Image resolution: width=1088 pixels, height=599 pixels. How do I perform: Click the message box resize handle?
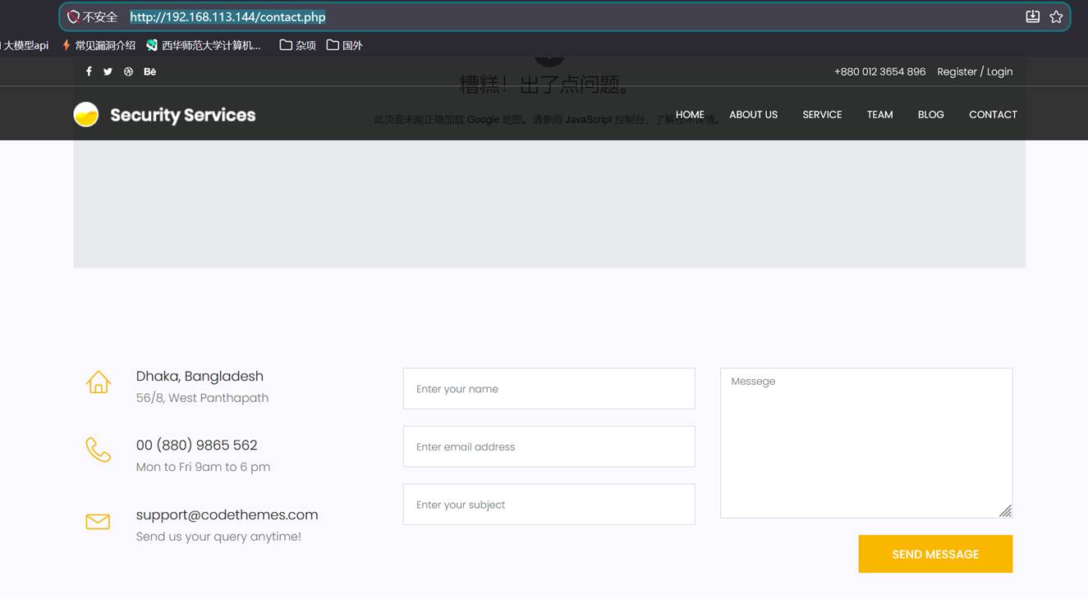(x=1005, y=511)
